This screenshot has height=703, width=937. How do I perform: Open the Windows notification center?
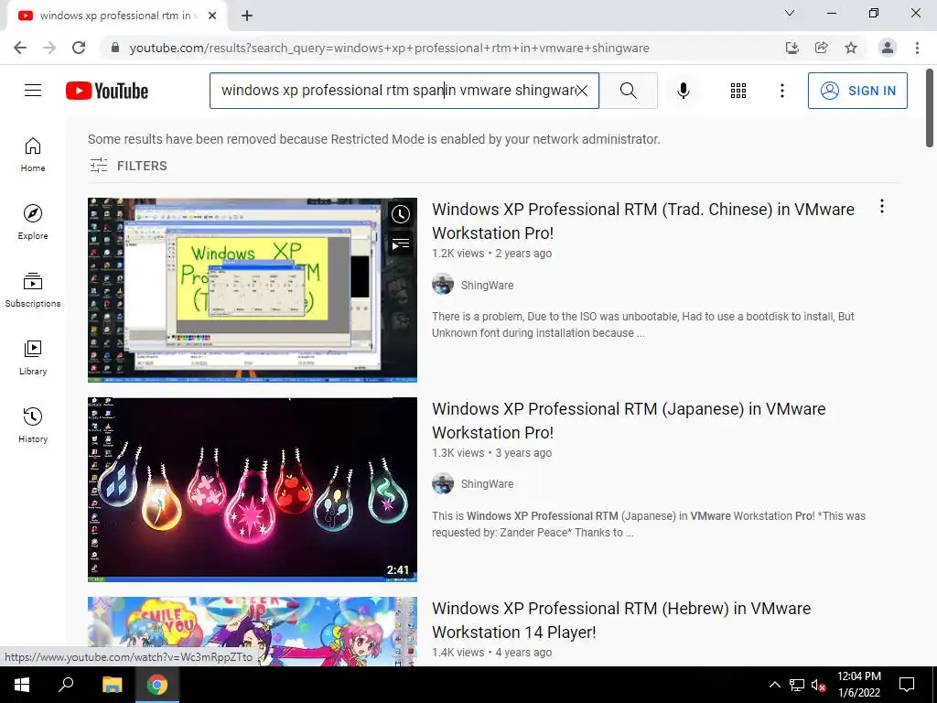[907, 685]
